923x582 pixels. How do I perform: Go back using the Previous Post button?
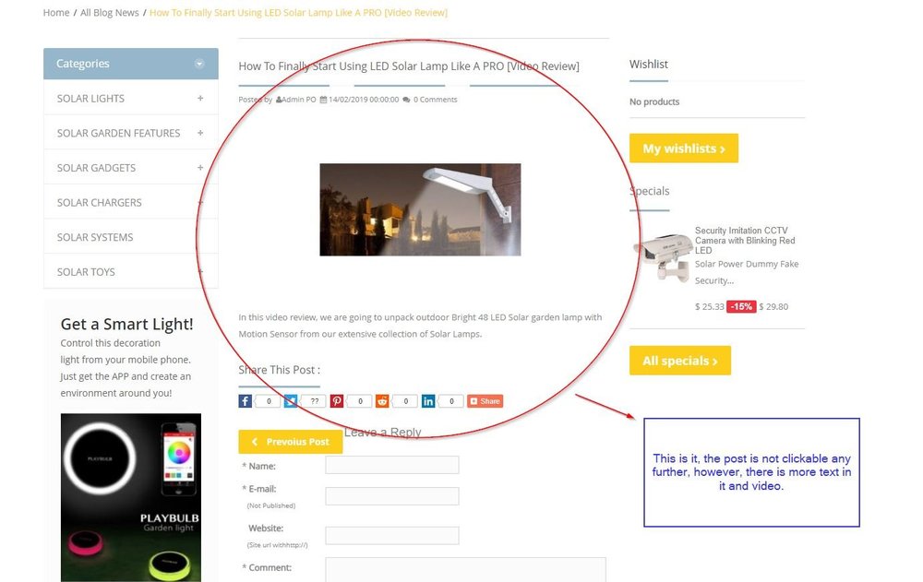tap(290, 441)
